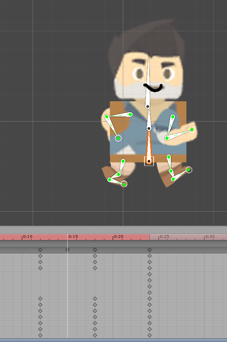Select the white head bone over the face

pos(148,83)
